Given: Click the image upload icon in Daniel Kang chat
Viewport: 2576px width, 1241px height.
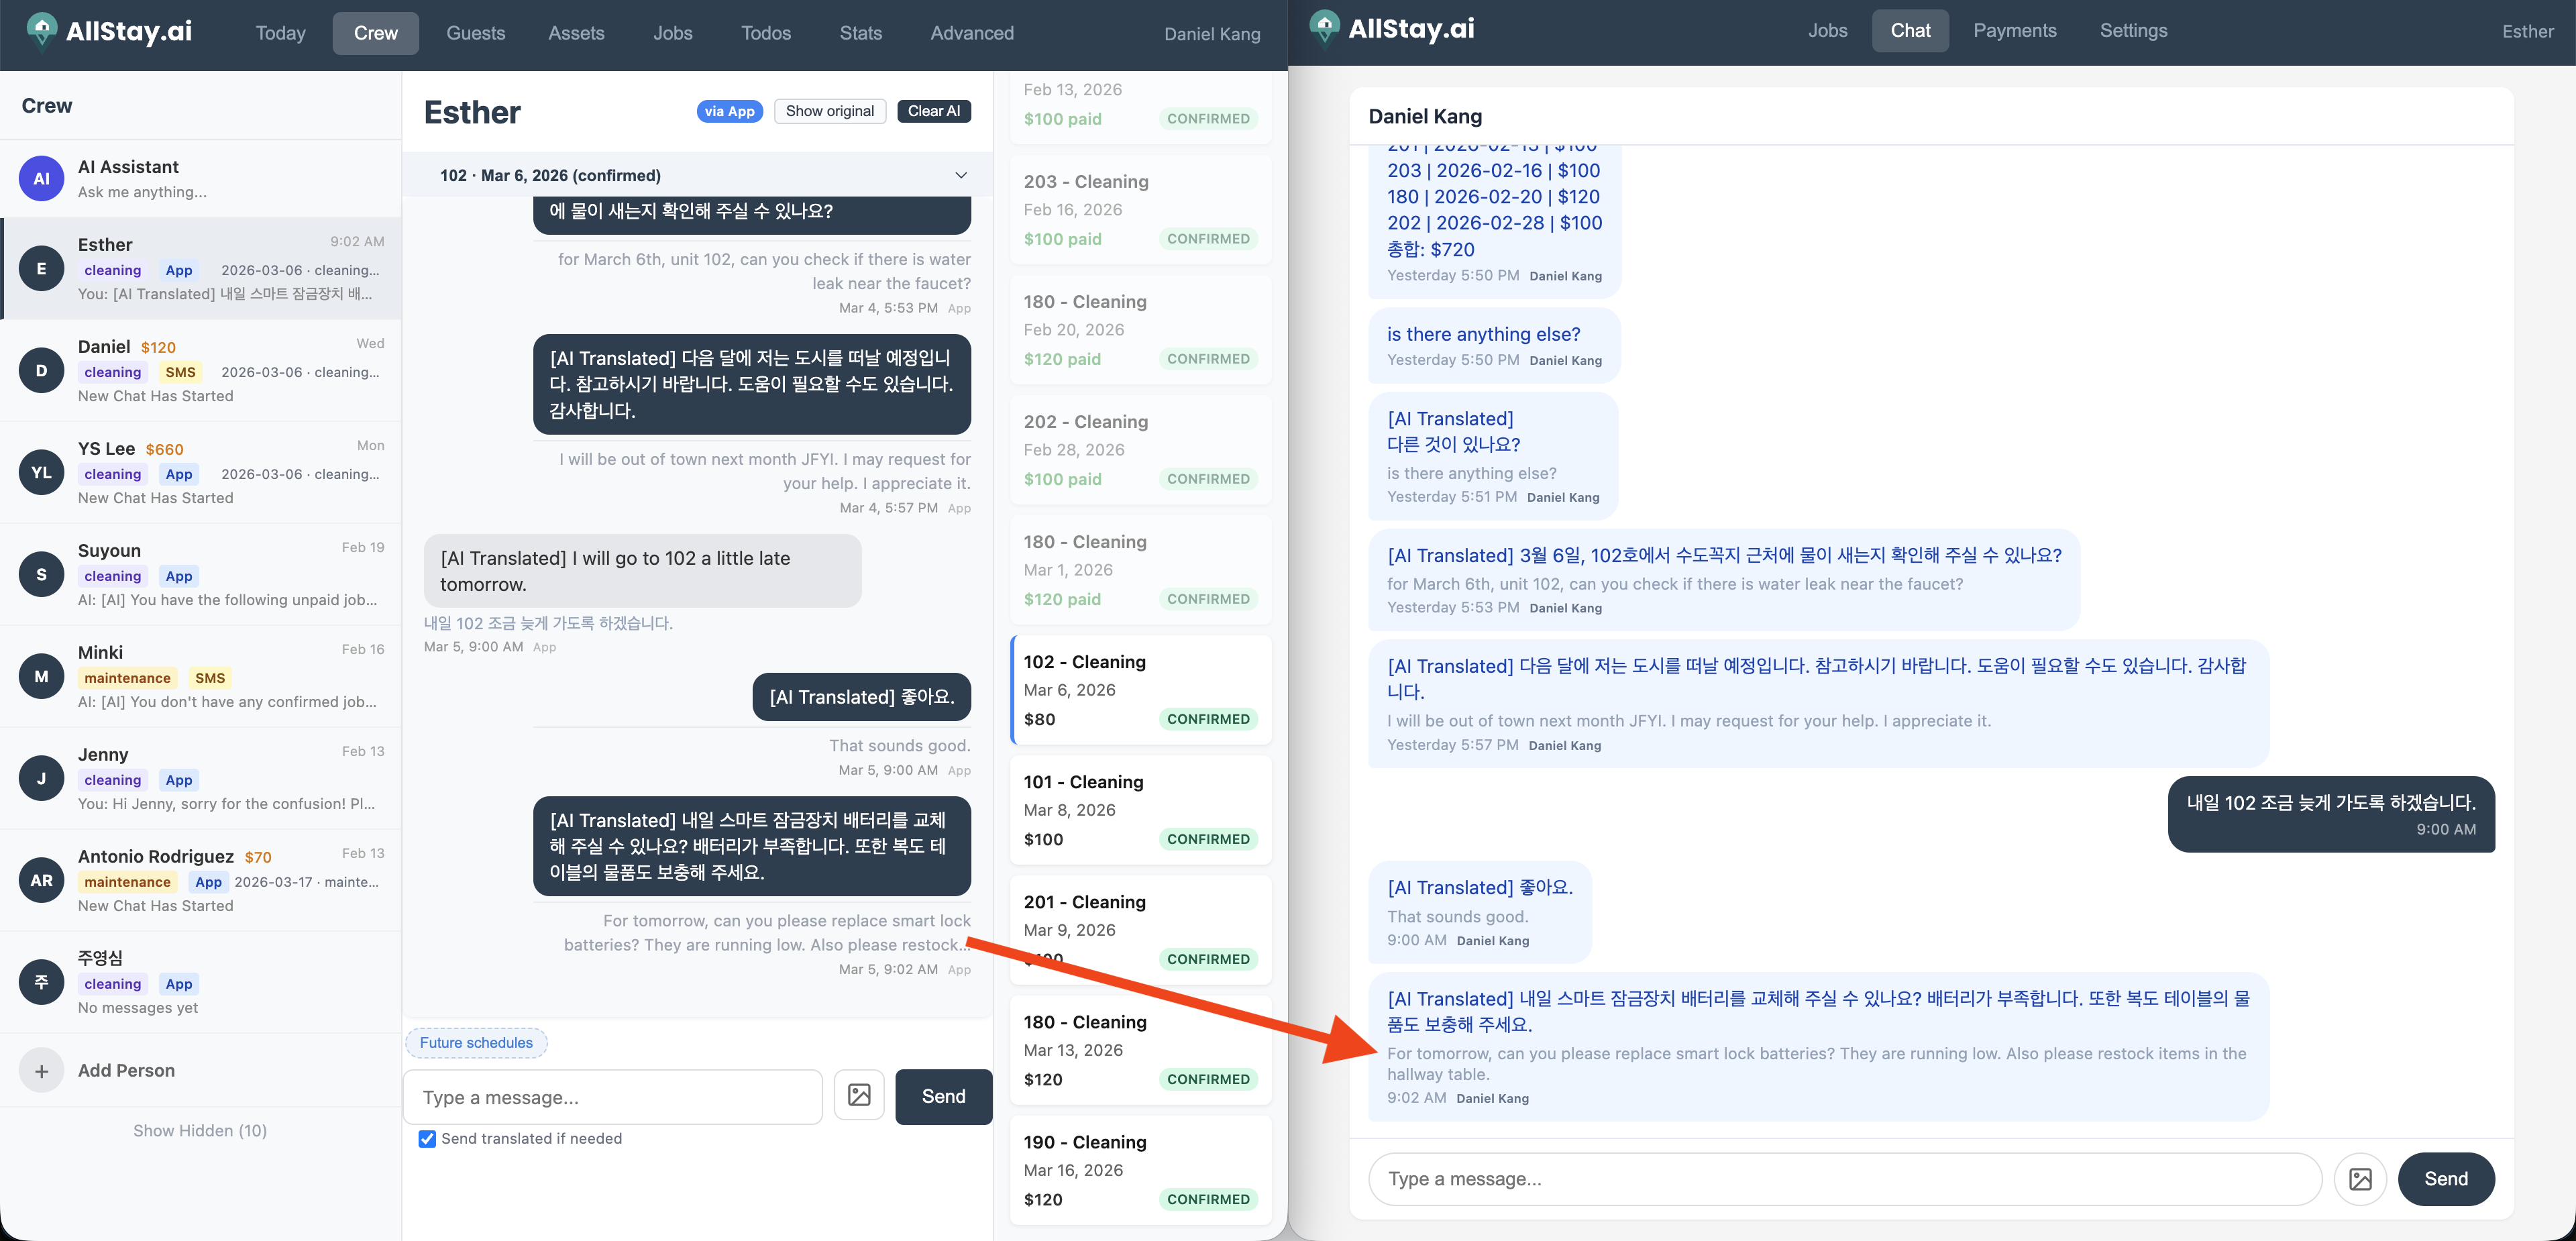Looking at the screenshot, I should pyautogui.click(x=2360, y=1178).
